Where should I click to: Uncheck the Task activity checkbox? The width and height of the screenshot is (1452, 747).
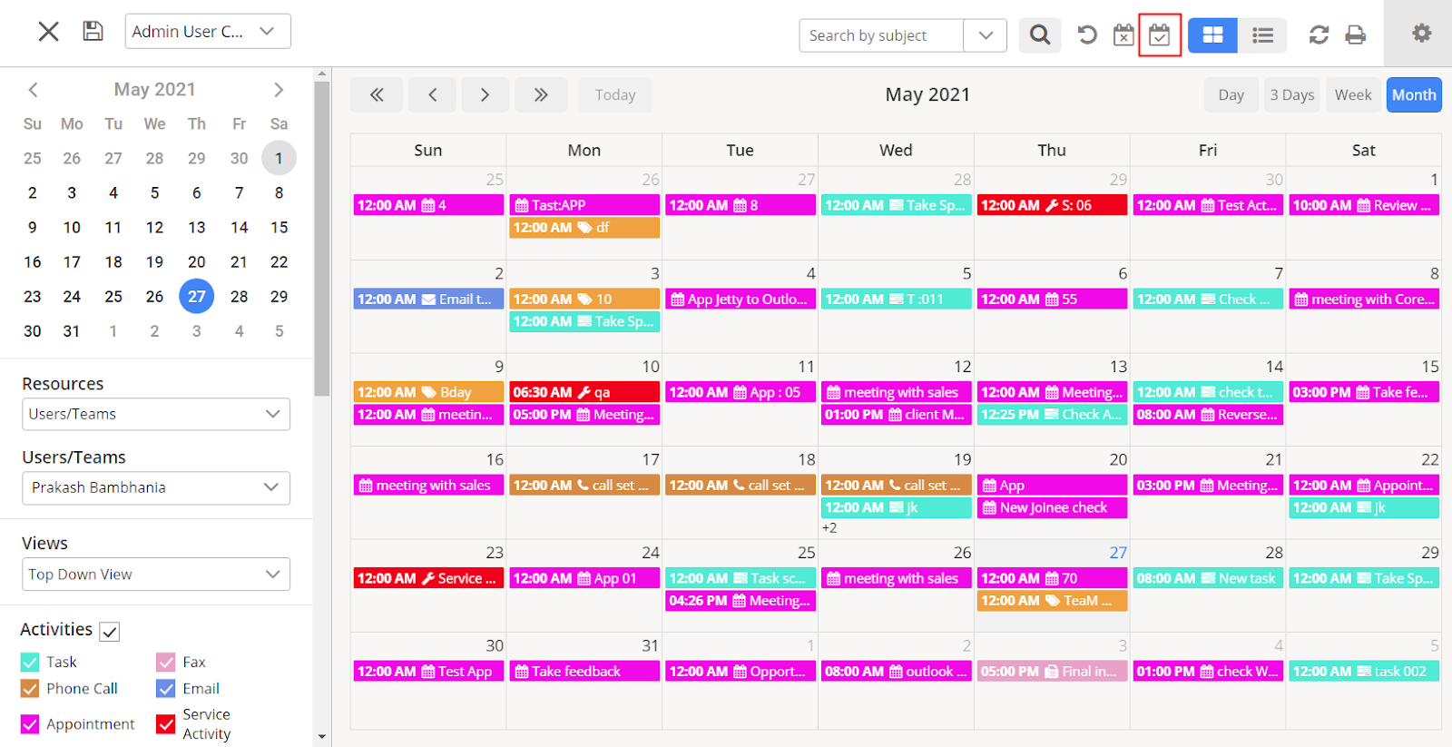[x=30, y=663]
